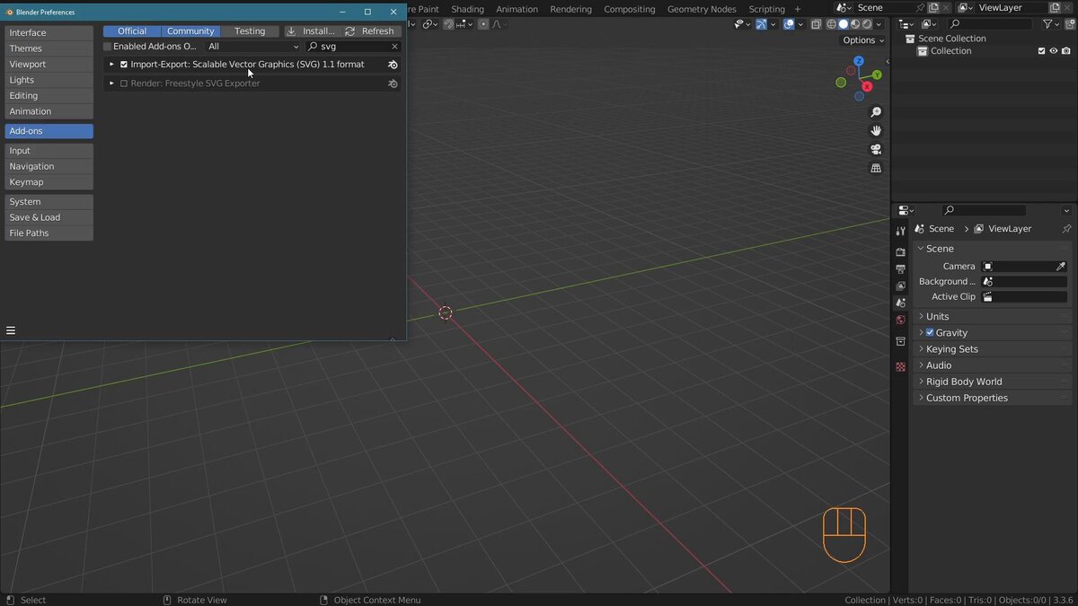Add new ViewLayer icon in header
This screenshot has height=606, width=1078.
click(1055, 8)
